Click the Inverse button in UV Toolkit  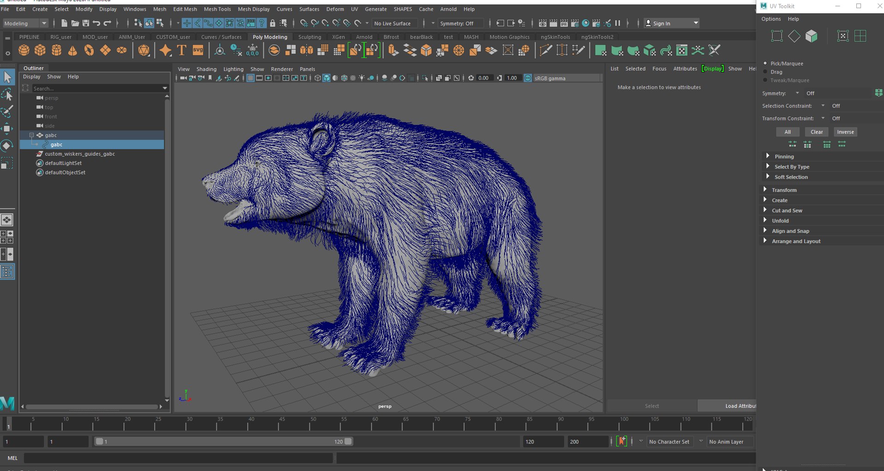pos(845,132)
